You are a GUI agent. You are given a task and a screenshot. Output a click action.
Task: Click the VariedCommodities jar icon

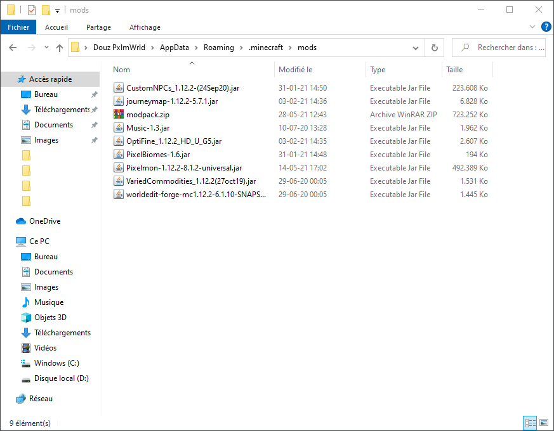pos(119,181)
